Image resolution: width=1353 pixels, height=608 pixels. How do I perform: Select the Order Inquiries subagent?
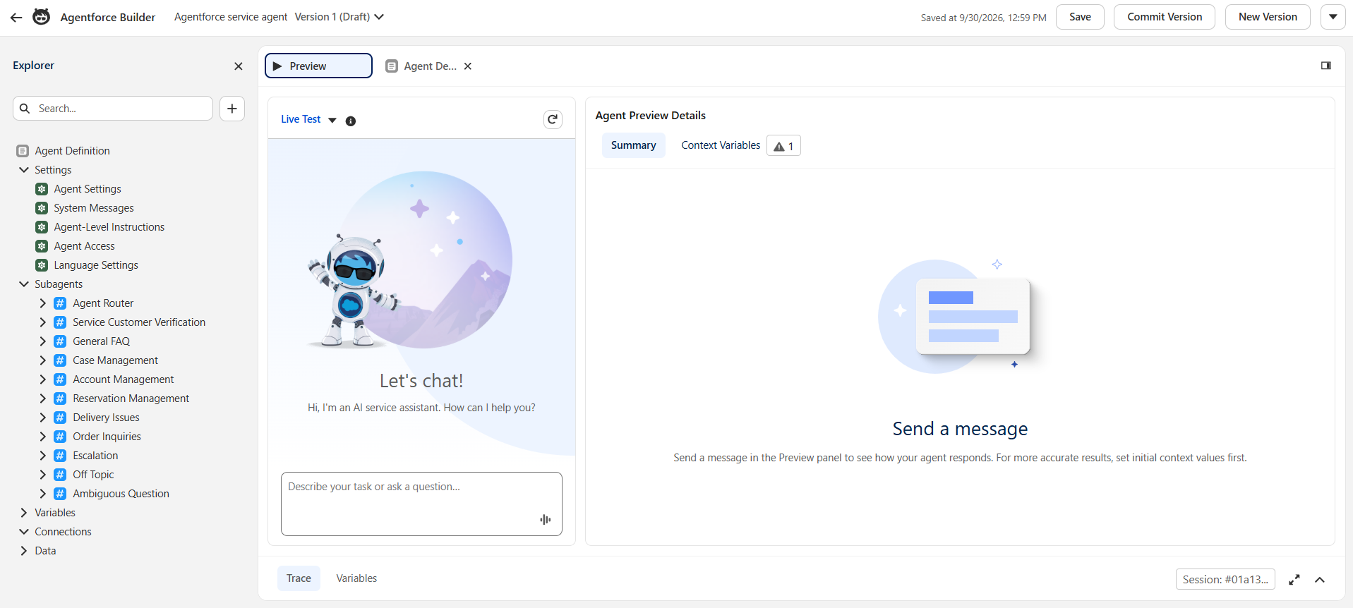pos(107,437)
